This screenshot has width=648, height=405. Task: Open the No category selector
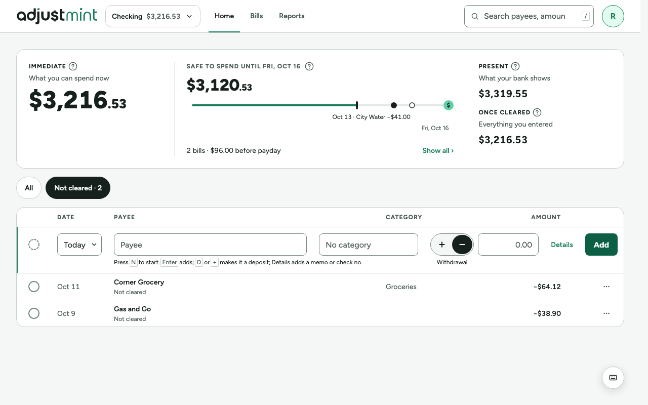tap(369, 245)
